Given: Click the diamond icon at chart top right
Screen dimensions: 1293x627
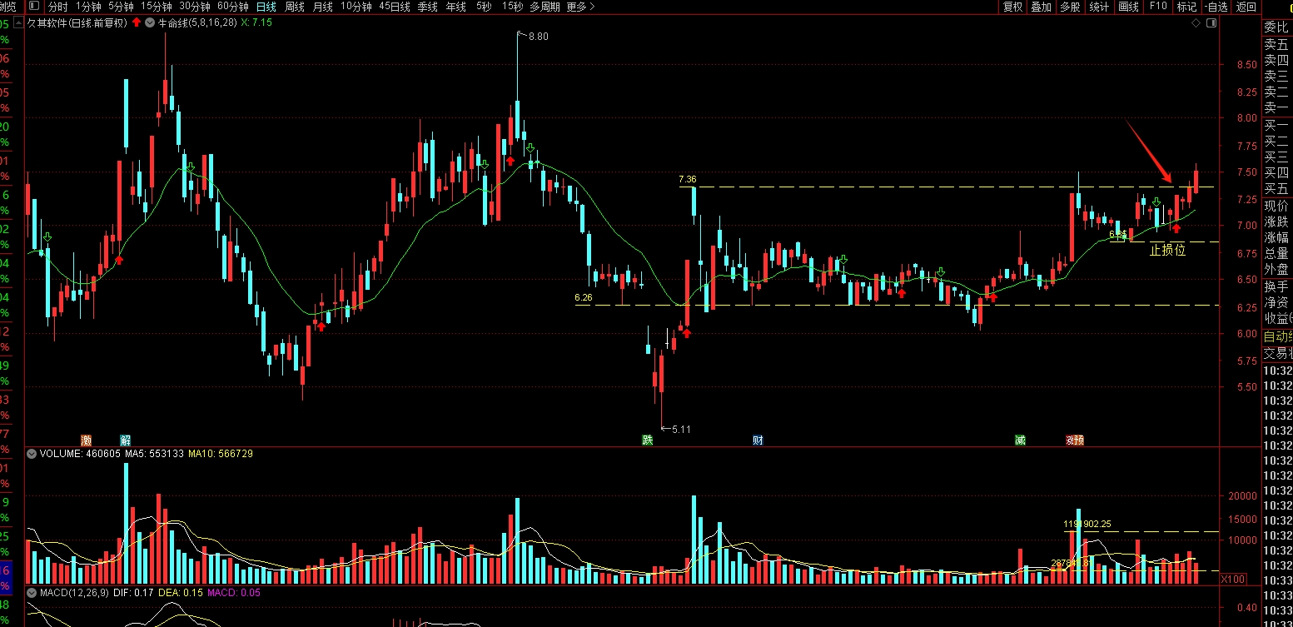Looking at the screenshot, I should pyautogui.click(x=1196, y=24).
